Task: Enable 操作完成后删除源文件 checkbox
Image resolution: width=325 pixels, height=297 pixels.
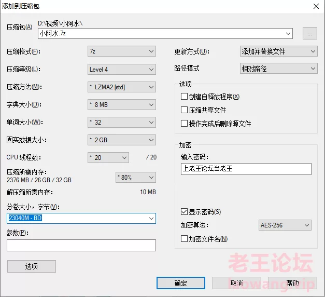Action: (184, 124)
